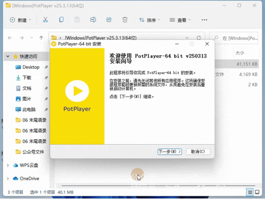The width and height of the screenshot is (265, 199).
Task: Click the pin icon beside 下载
Action: (46, 78)
